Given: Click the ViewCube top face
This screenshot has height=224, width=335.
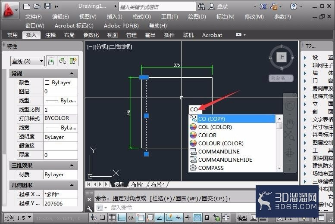Looking at the screenshot, I should (282, 57).
